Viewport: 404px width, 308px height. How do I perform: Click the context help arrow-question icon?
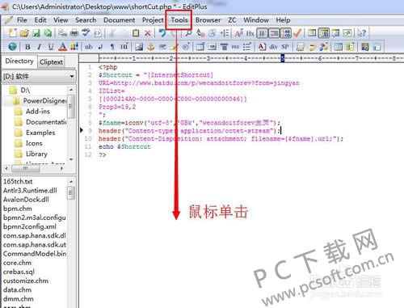coord(362,33)
